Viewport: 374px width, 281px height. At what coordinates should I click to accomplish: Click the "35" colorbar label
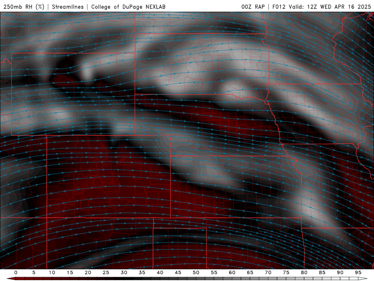(x=142, y=273)
